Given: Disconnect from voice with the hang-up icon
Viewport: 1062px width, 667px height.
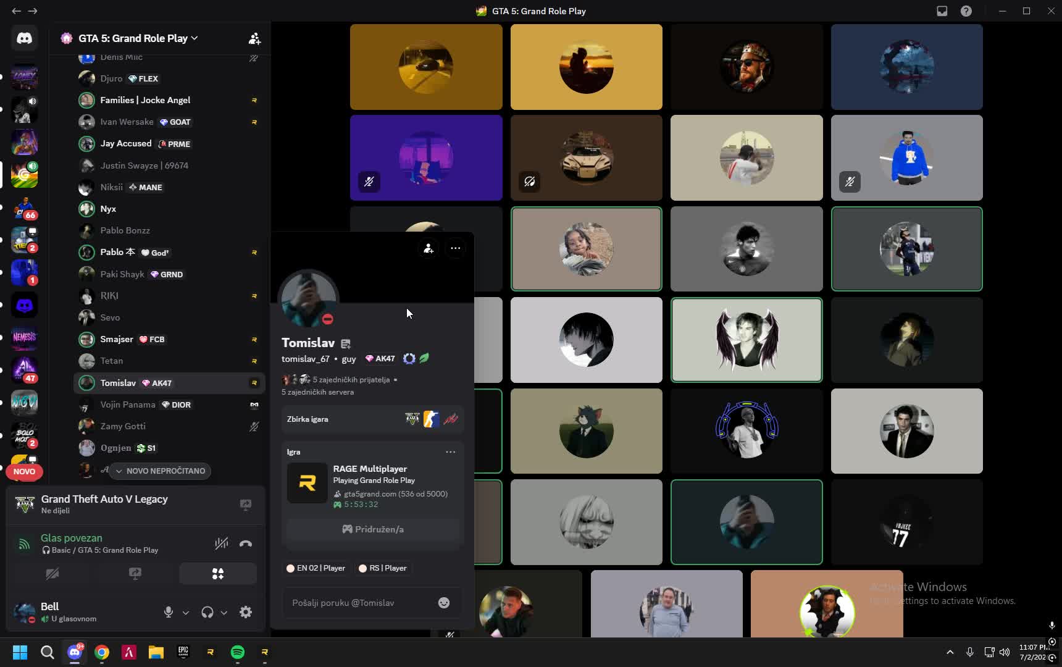Looking at the screenshot, I should pos(246,543).
